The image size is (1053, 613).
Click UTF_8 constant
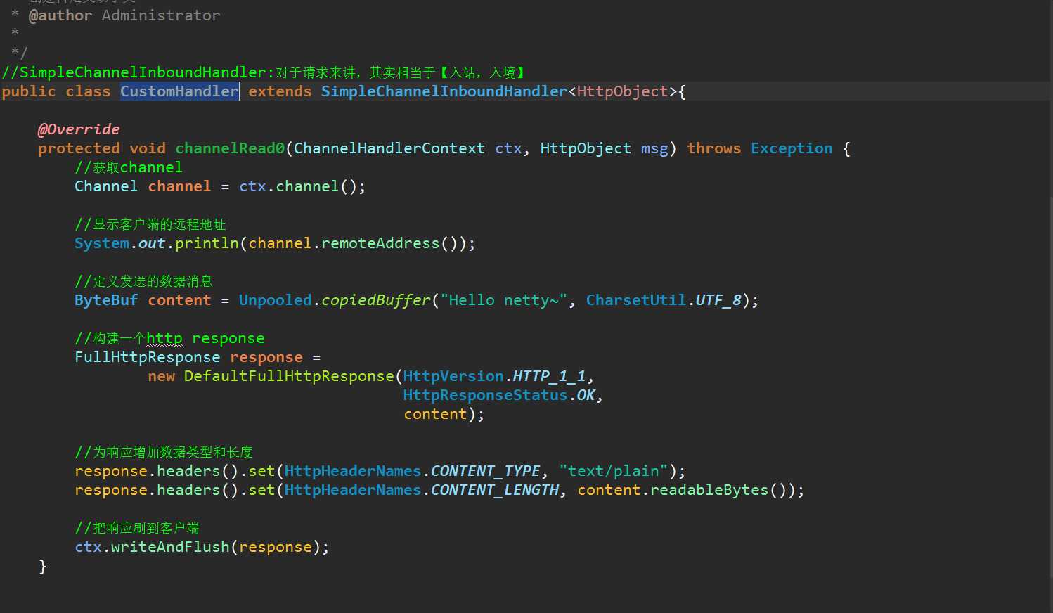(718, 300)
